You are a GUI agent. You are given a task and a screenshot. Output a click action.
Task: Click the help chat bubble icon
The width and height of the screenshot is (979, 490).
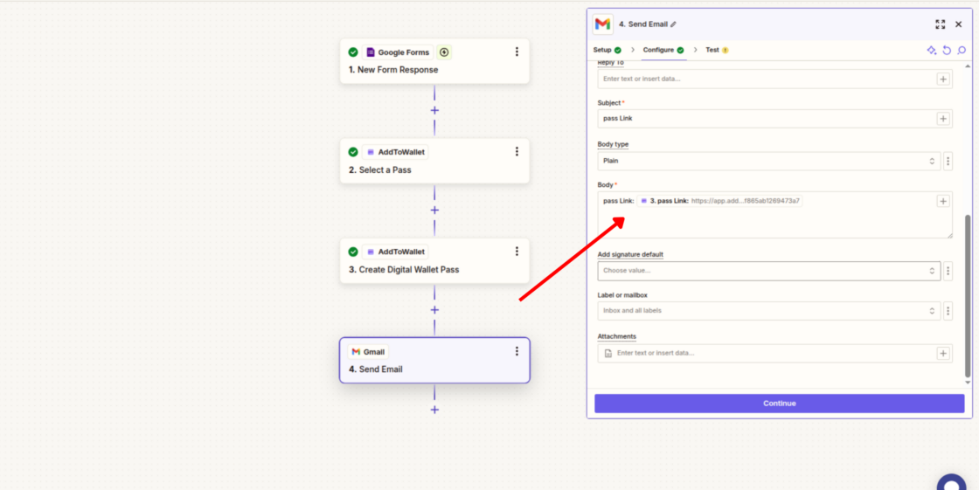(952, 482)
